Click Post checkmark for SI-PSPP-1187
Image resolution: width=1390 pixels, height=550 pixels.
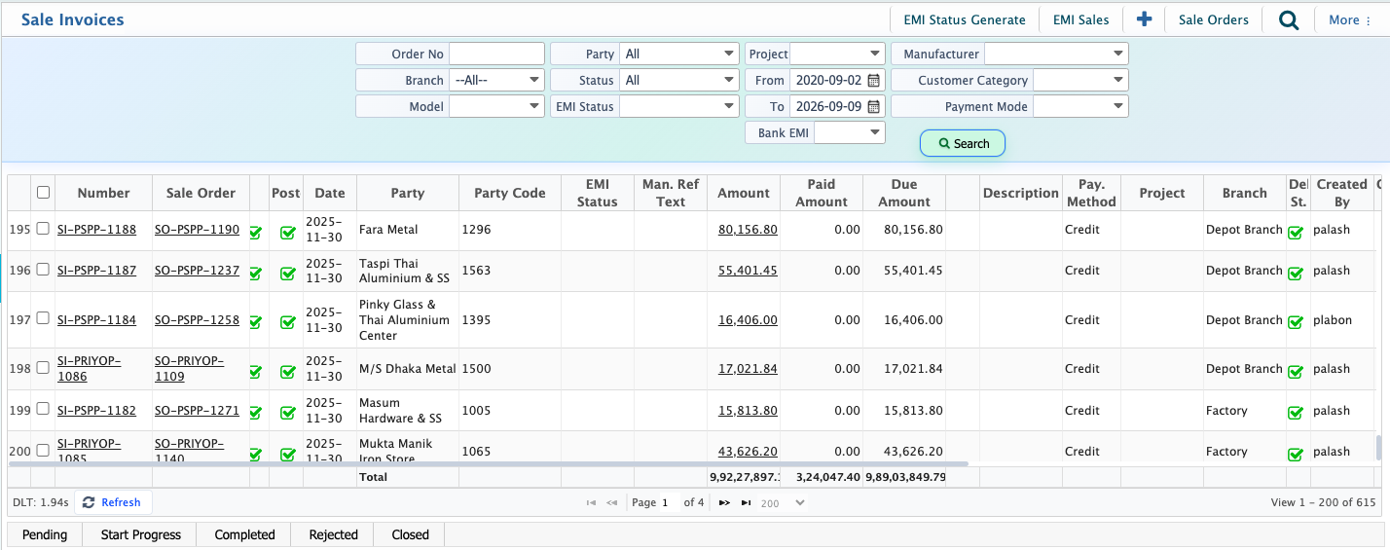pos(287,274)
